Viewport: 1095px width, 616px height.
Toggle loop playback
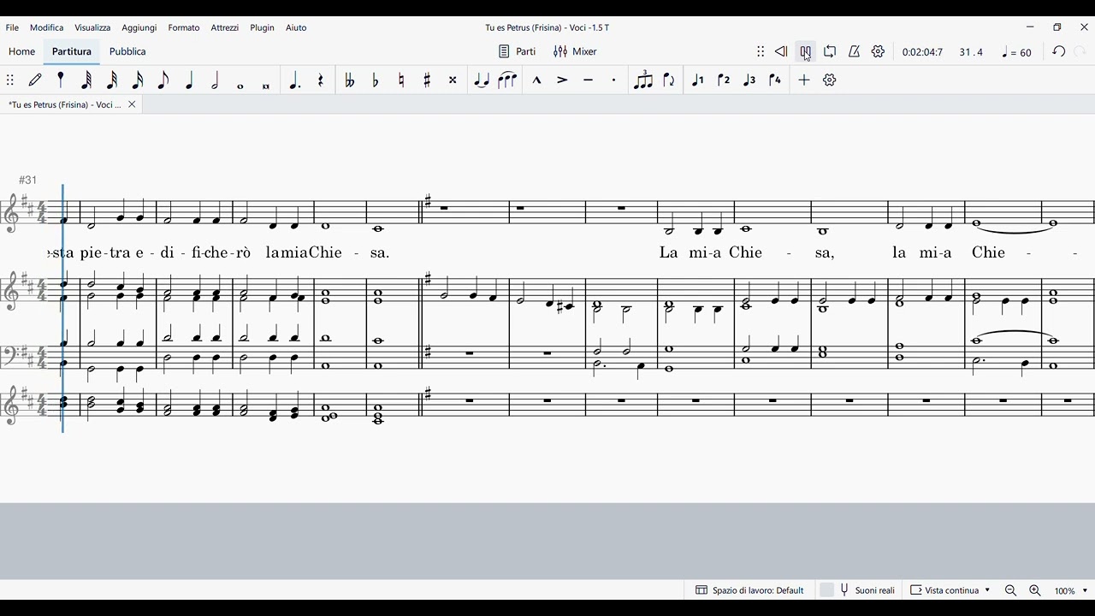pos(830,52)
